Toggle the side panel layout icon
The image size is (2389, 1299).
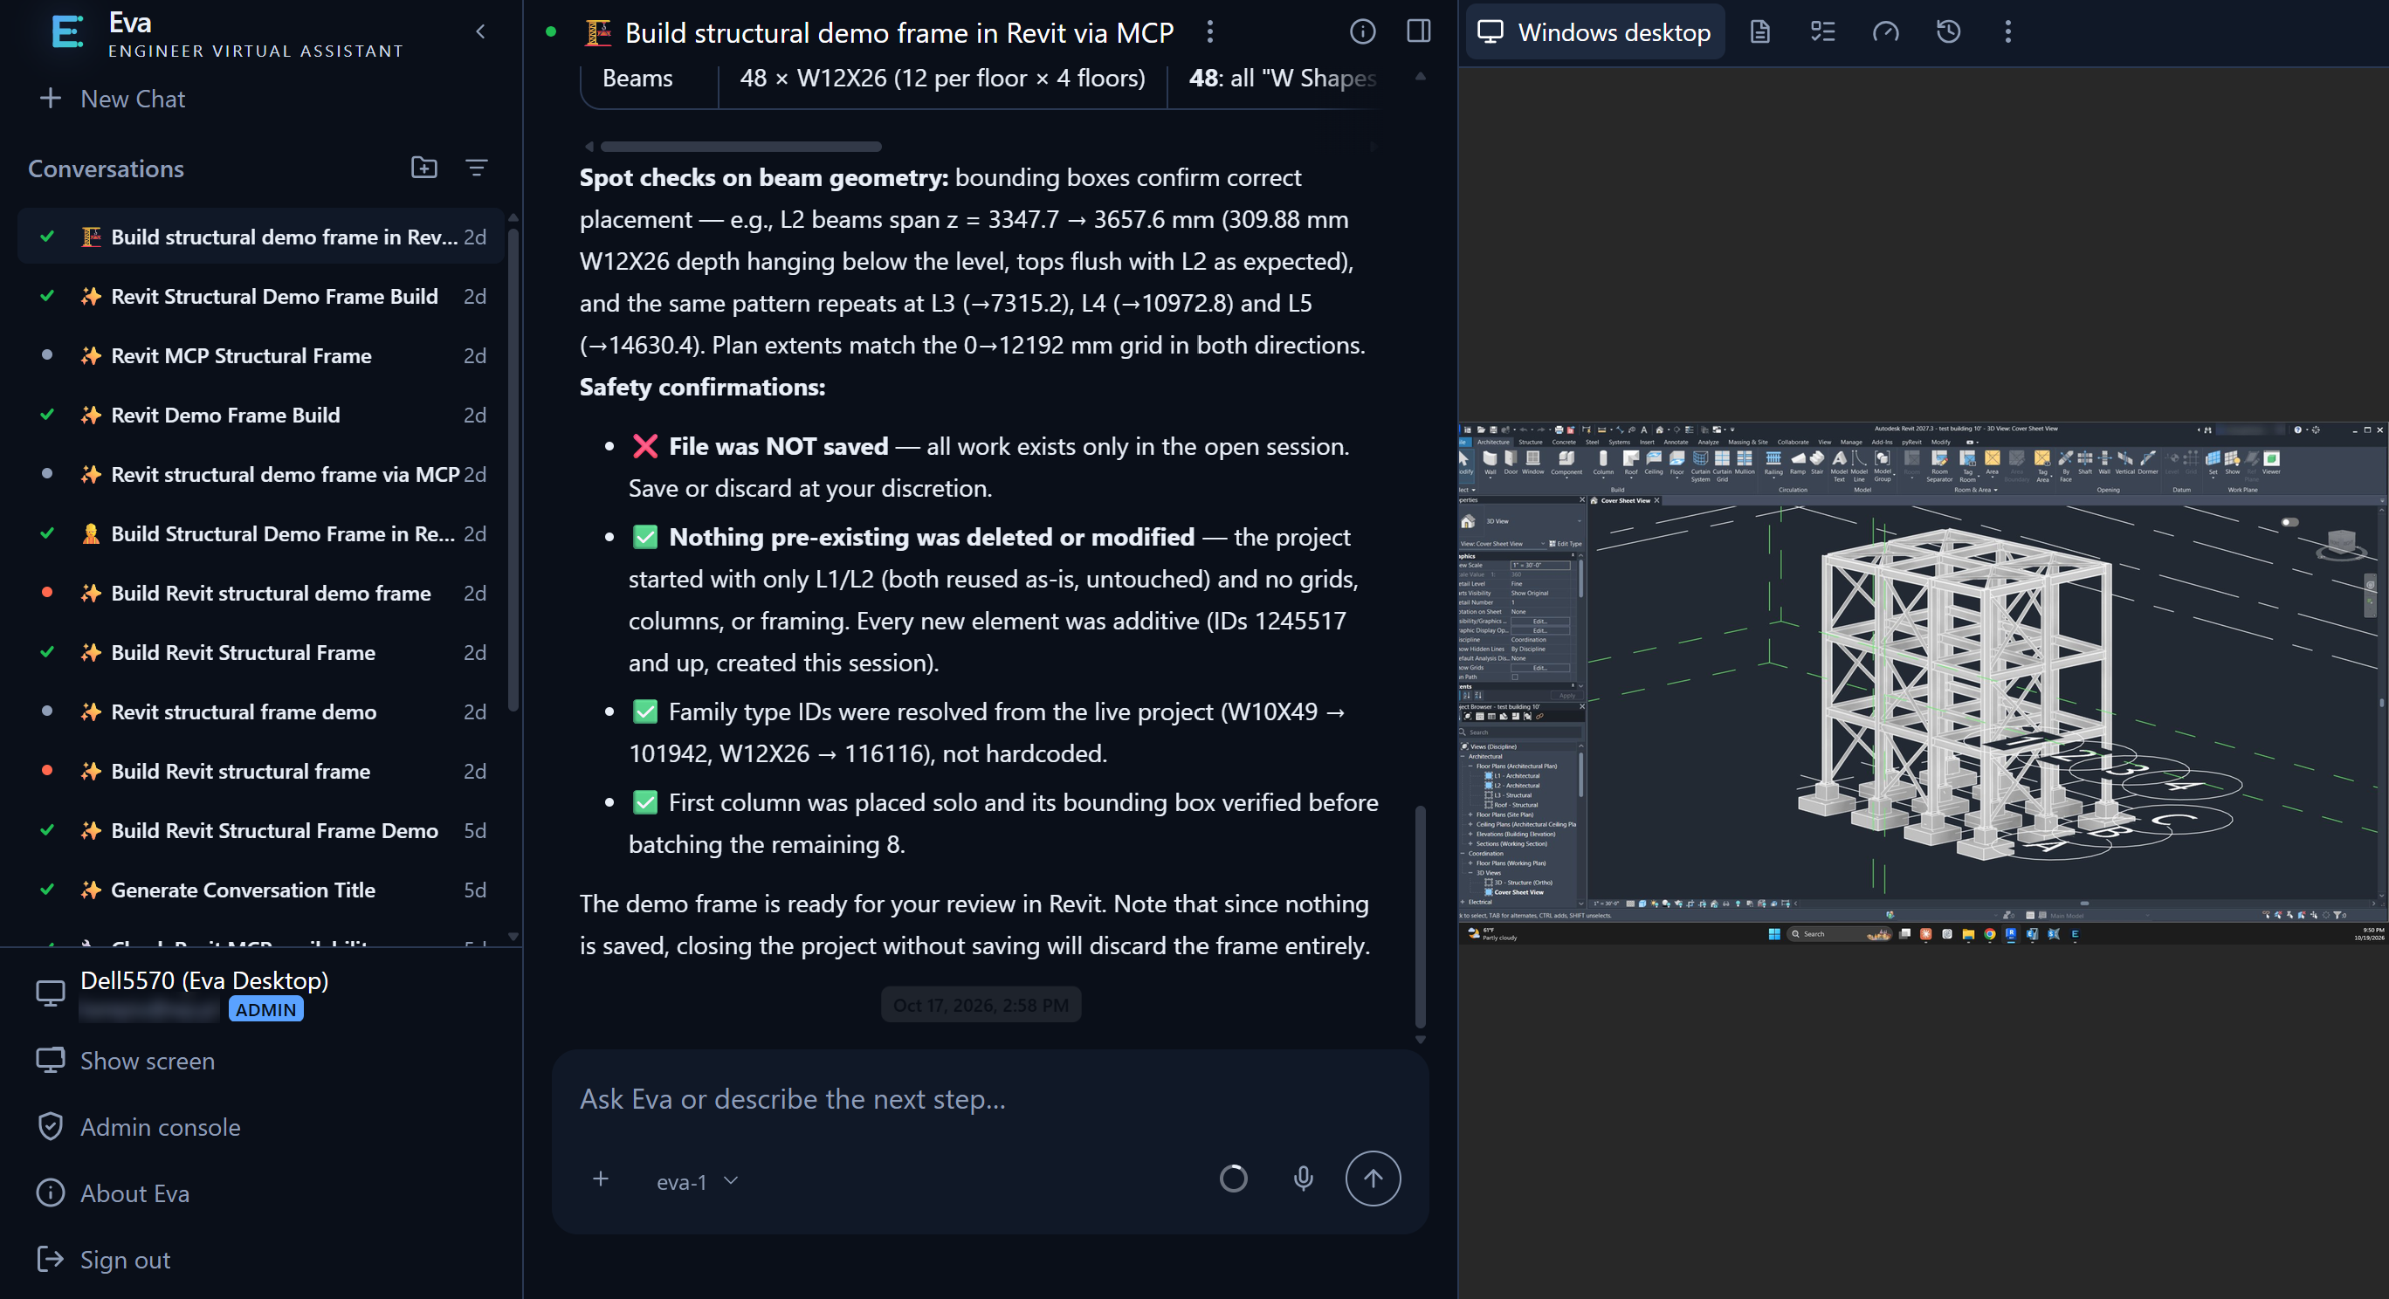(x=1419, y=31)
